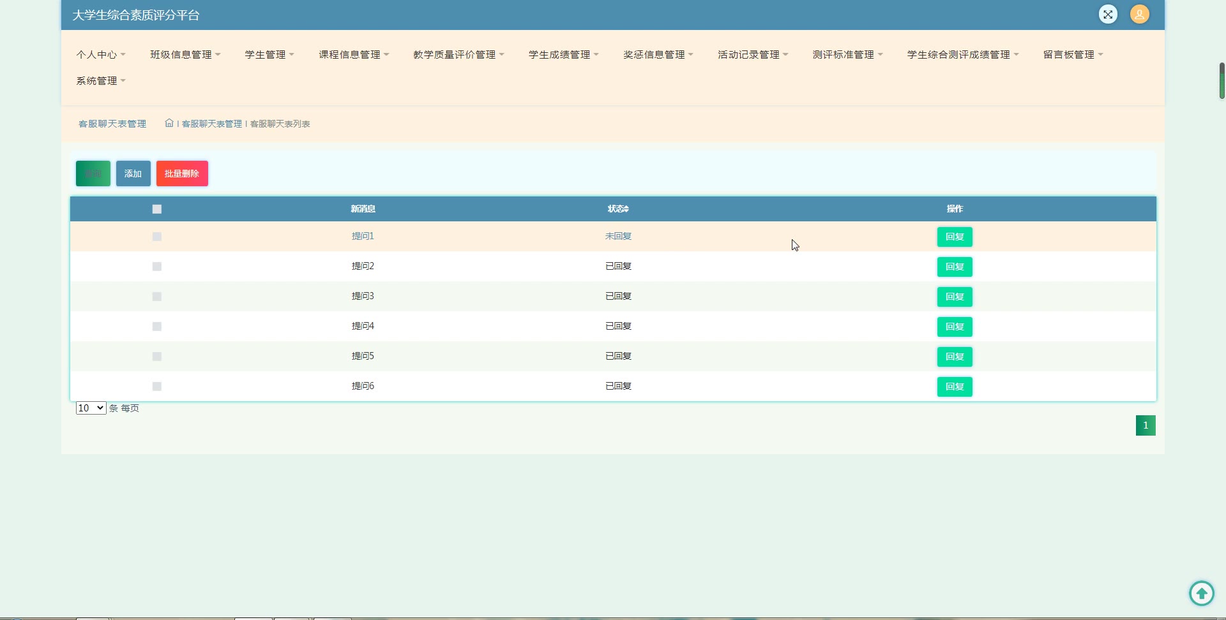Click the 已回复 status in the 提问2 row
Image resolution: width=1226 pixels, height=620 pixels.
coord(618,266)
